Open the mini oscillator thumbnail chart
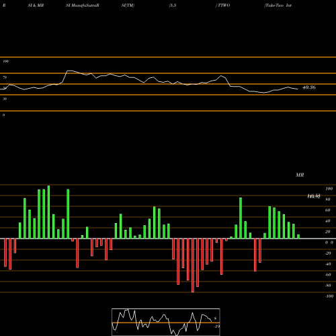 point(166,322)
